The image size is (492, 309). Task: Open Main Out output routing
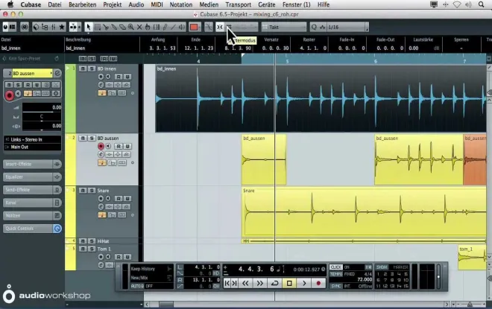pyautogui.click(x=33, y=147)
